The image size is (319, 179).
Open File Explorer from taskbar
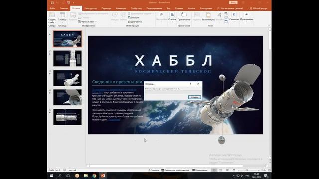tap(86, 176)
